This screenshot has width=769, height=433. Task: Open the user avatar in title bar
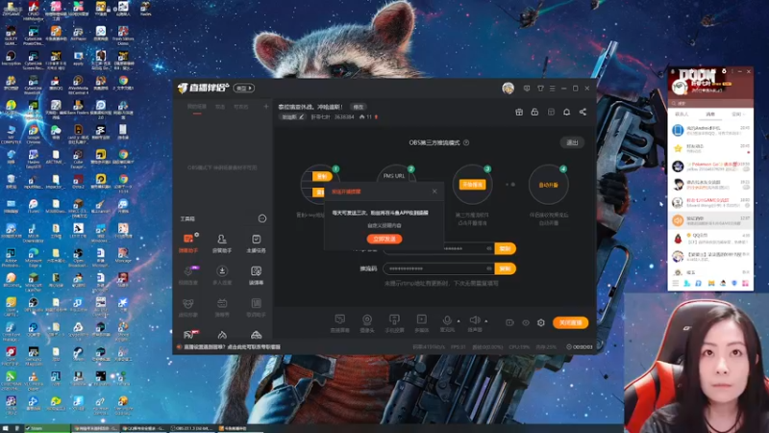(x=509, y=89)
